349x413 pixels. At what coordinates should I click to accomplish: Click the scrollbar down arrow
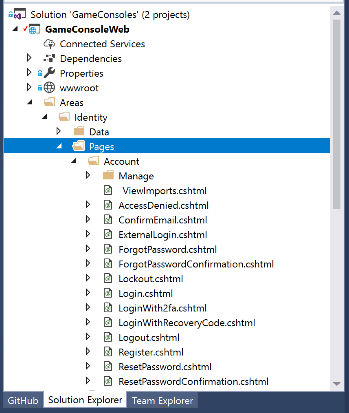(x=337, y=384)
